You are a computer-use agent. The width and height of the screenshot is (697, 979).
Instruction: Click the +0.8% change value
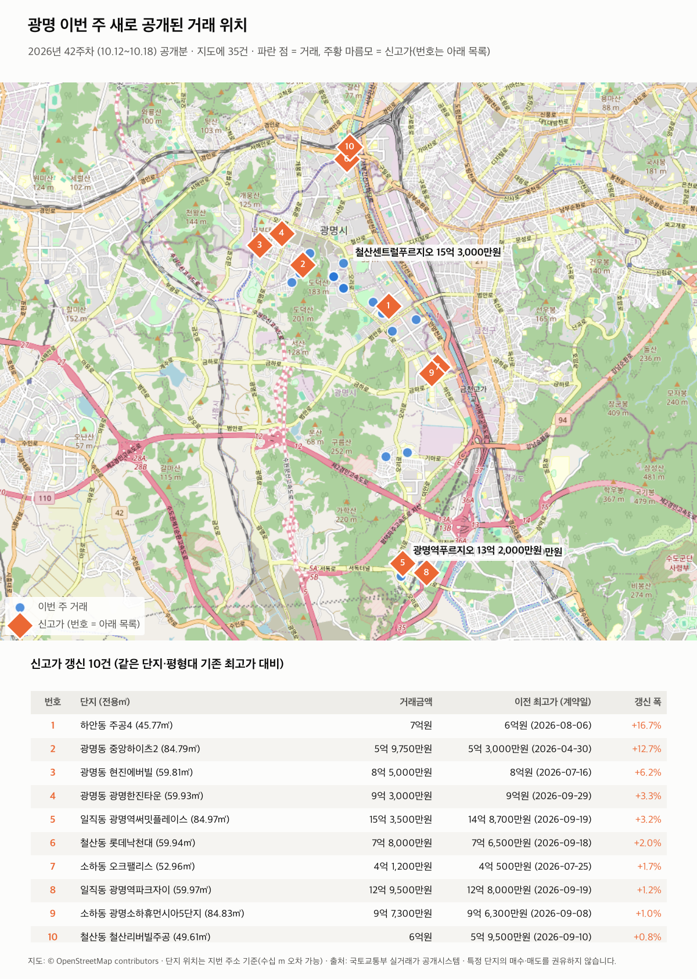(x=648, y=937)
